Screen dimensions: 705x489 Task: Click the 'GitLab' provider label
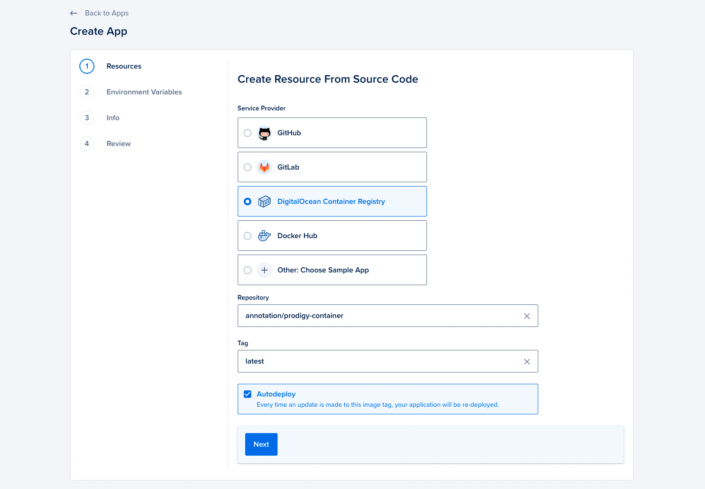(288, 167)
